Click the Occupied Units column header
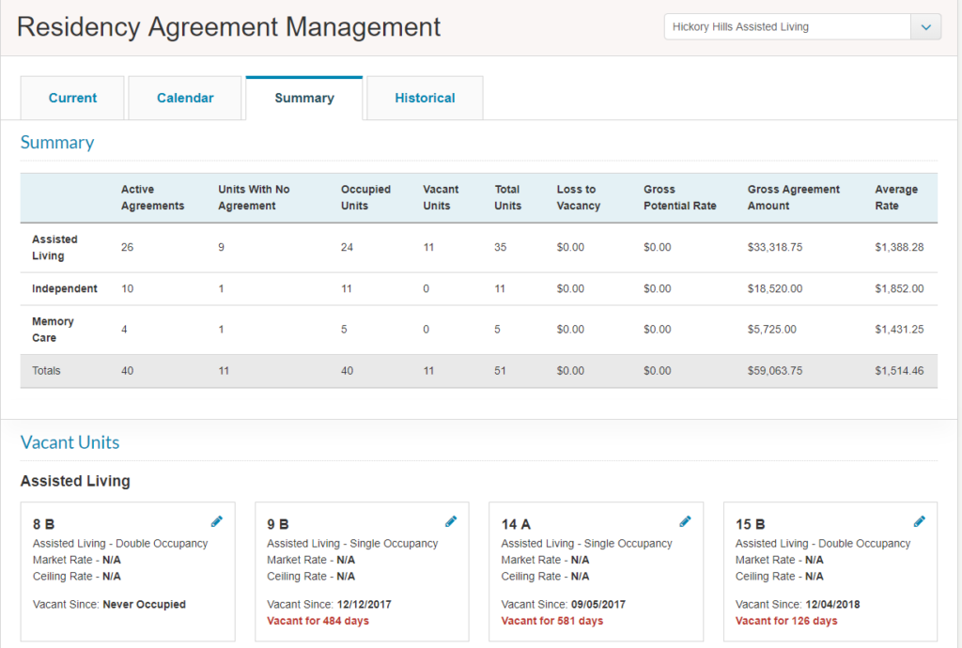962x648 pixels. tap(365, 197)
